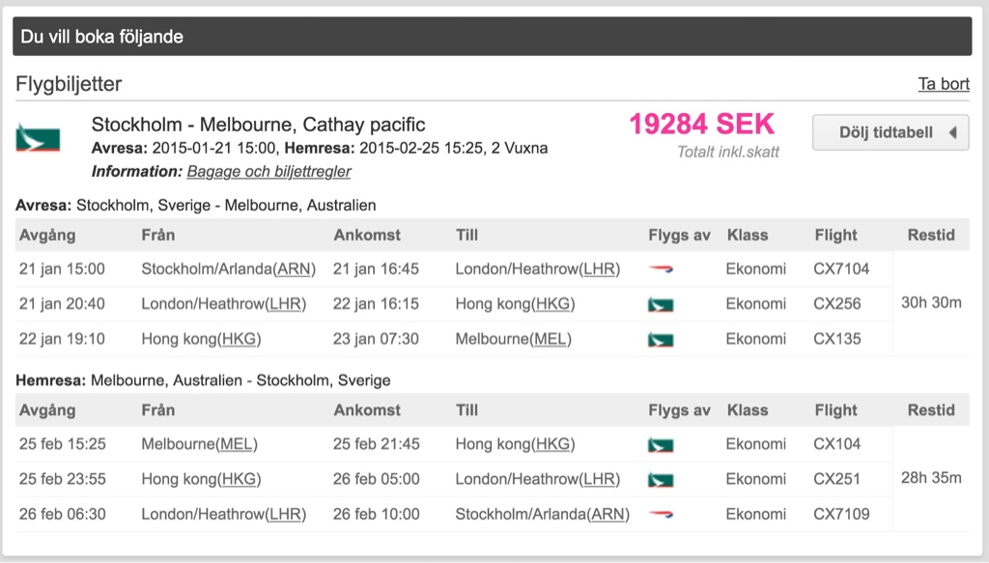Screen dimensions: 989x563
Task: Open Bagage och biljettregler information
Action: 268,172
